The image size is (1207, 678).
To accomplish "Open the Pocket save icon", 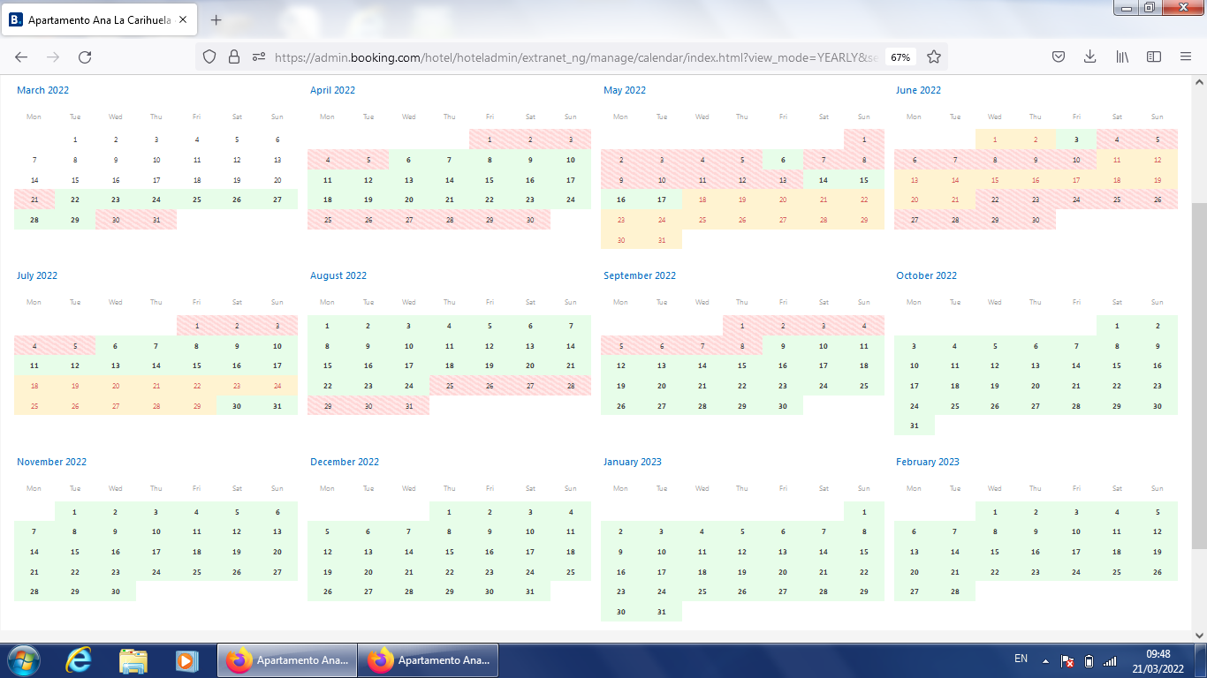I will coord(1059,56).
